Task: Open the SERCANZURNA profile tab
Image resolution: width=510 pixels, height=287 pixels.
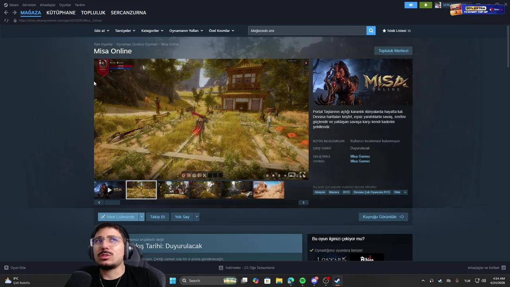Action: pos(128,13)
